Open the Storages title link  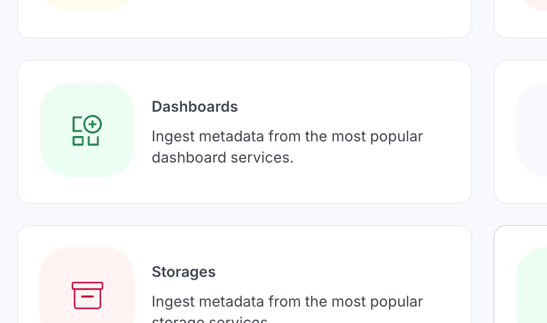pyautogui.click(x=183, y=272)
